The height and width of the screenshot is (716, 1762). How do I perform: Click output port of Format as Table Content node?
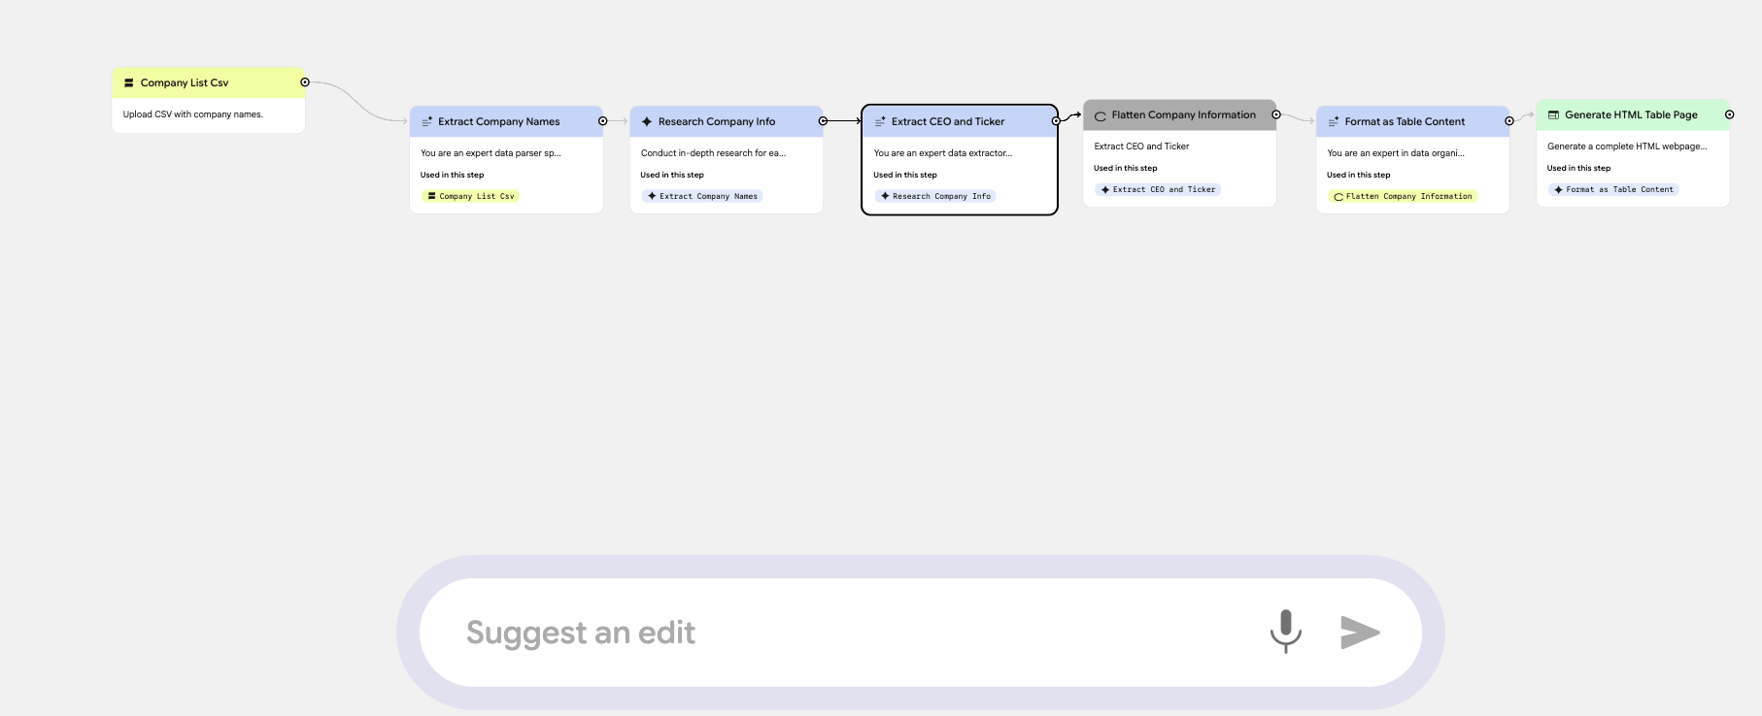pos(1508,121)
